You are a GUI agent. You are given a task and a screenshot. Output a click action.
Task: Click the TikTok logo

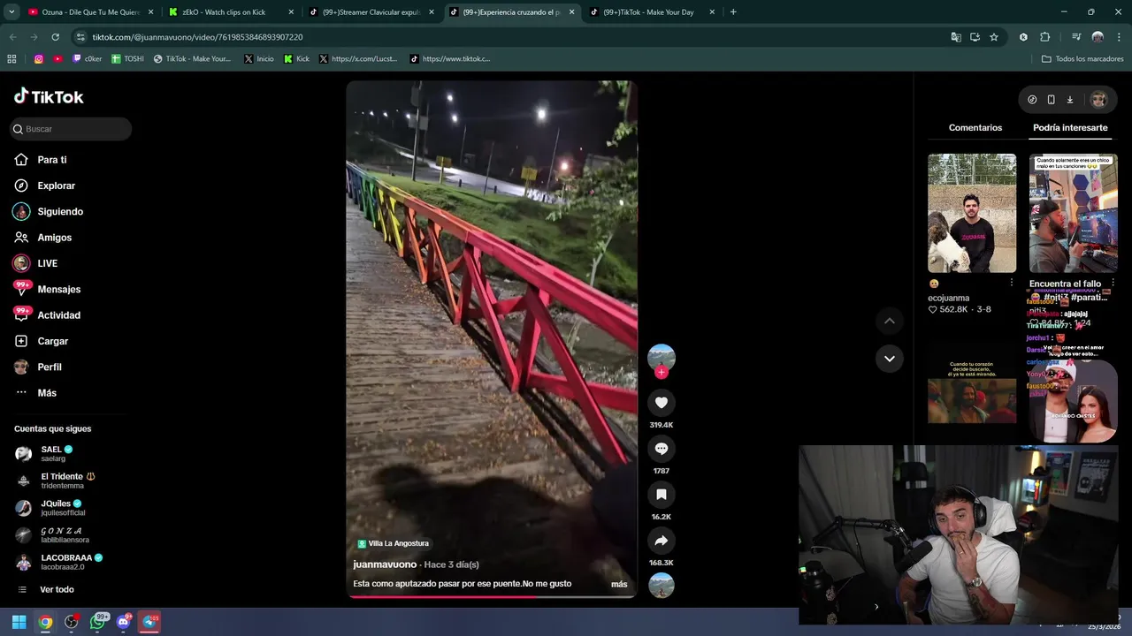[49, 96]
